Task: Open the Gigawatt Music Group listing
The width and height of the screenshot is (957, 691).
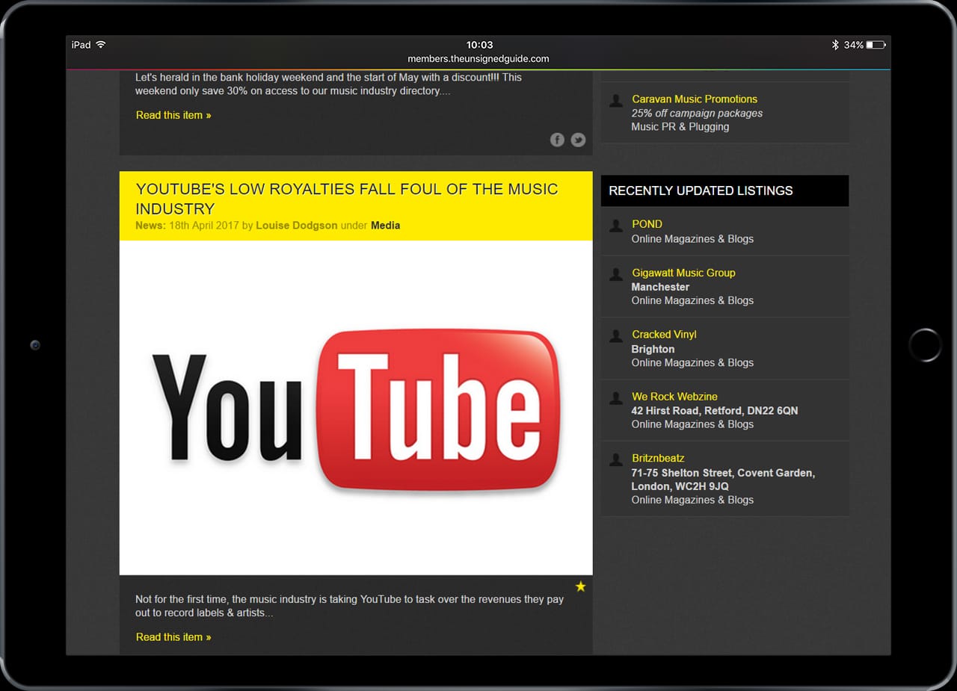Action: click(x=683, y=273)
